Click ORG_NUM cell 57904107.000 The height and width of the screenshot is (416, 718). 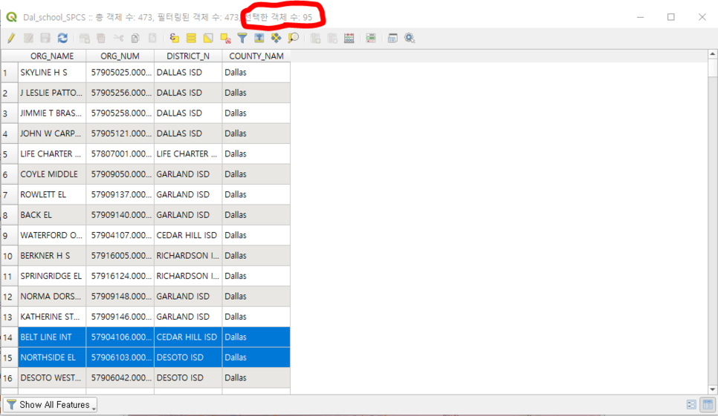click(x=120, y=235)
